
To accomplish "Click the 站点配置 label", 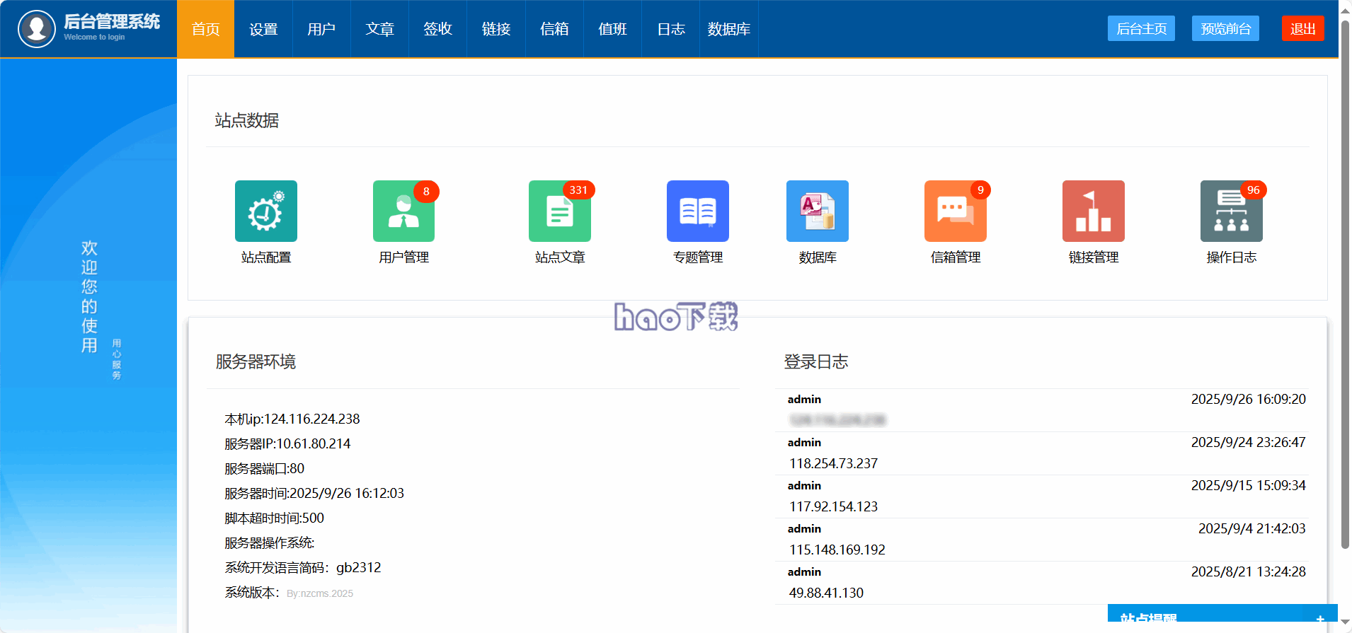I will pyautogui.click(x=266, y=257).
